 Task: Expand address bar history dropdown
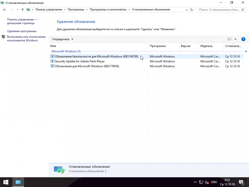186,10
